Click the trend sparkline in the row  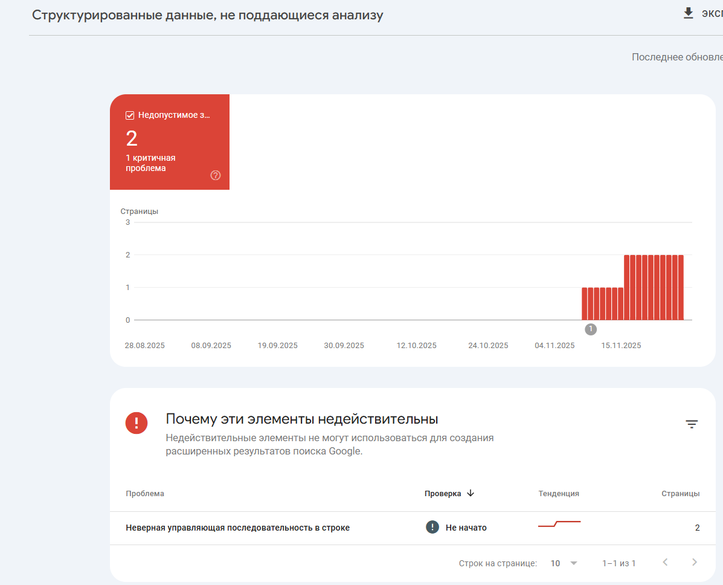point(559,523)
